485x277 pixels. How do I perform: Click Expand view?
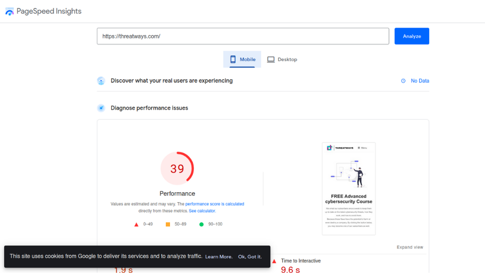(x=410, y=247)
